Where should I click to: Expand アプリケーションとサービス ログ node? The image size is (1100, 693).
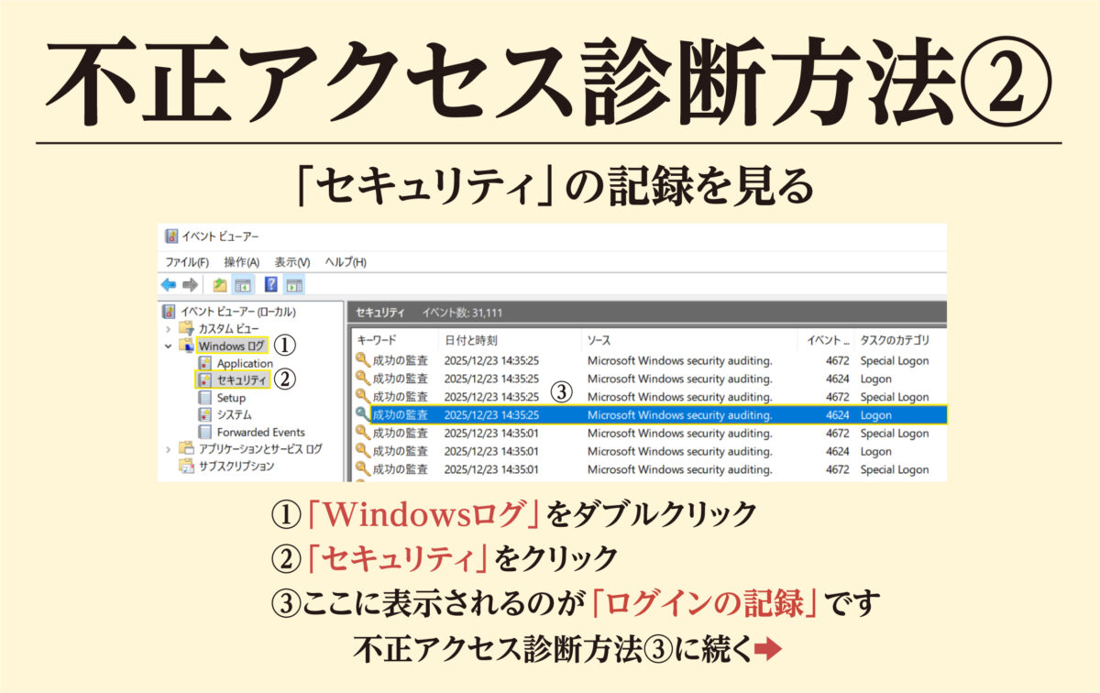[x=169, y=449]
